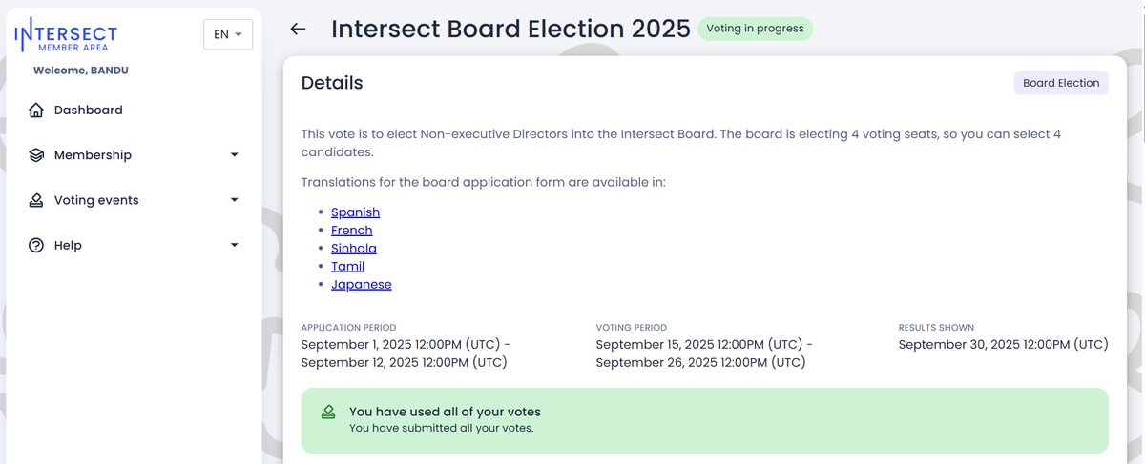
Task: Select Voting events menu item
Action: pos(96,200)
